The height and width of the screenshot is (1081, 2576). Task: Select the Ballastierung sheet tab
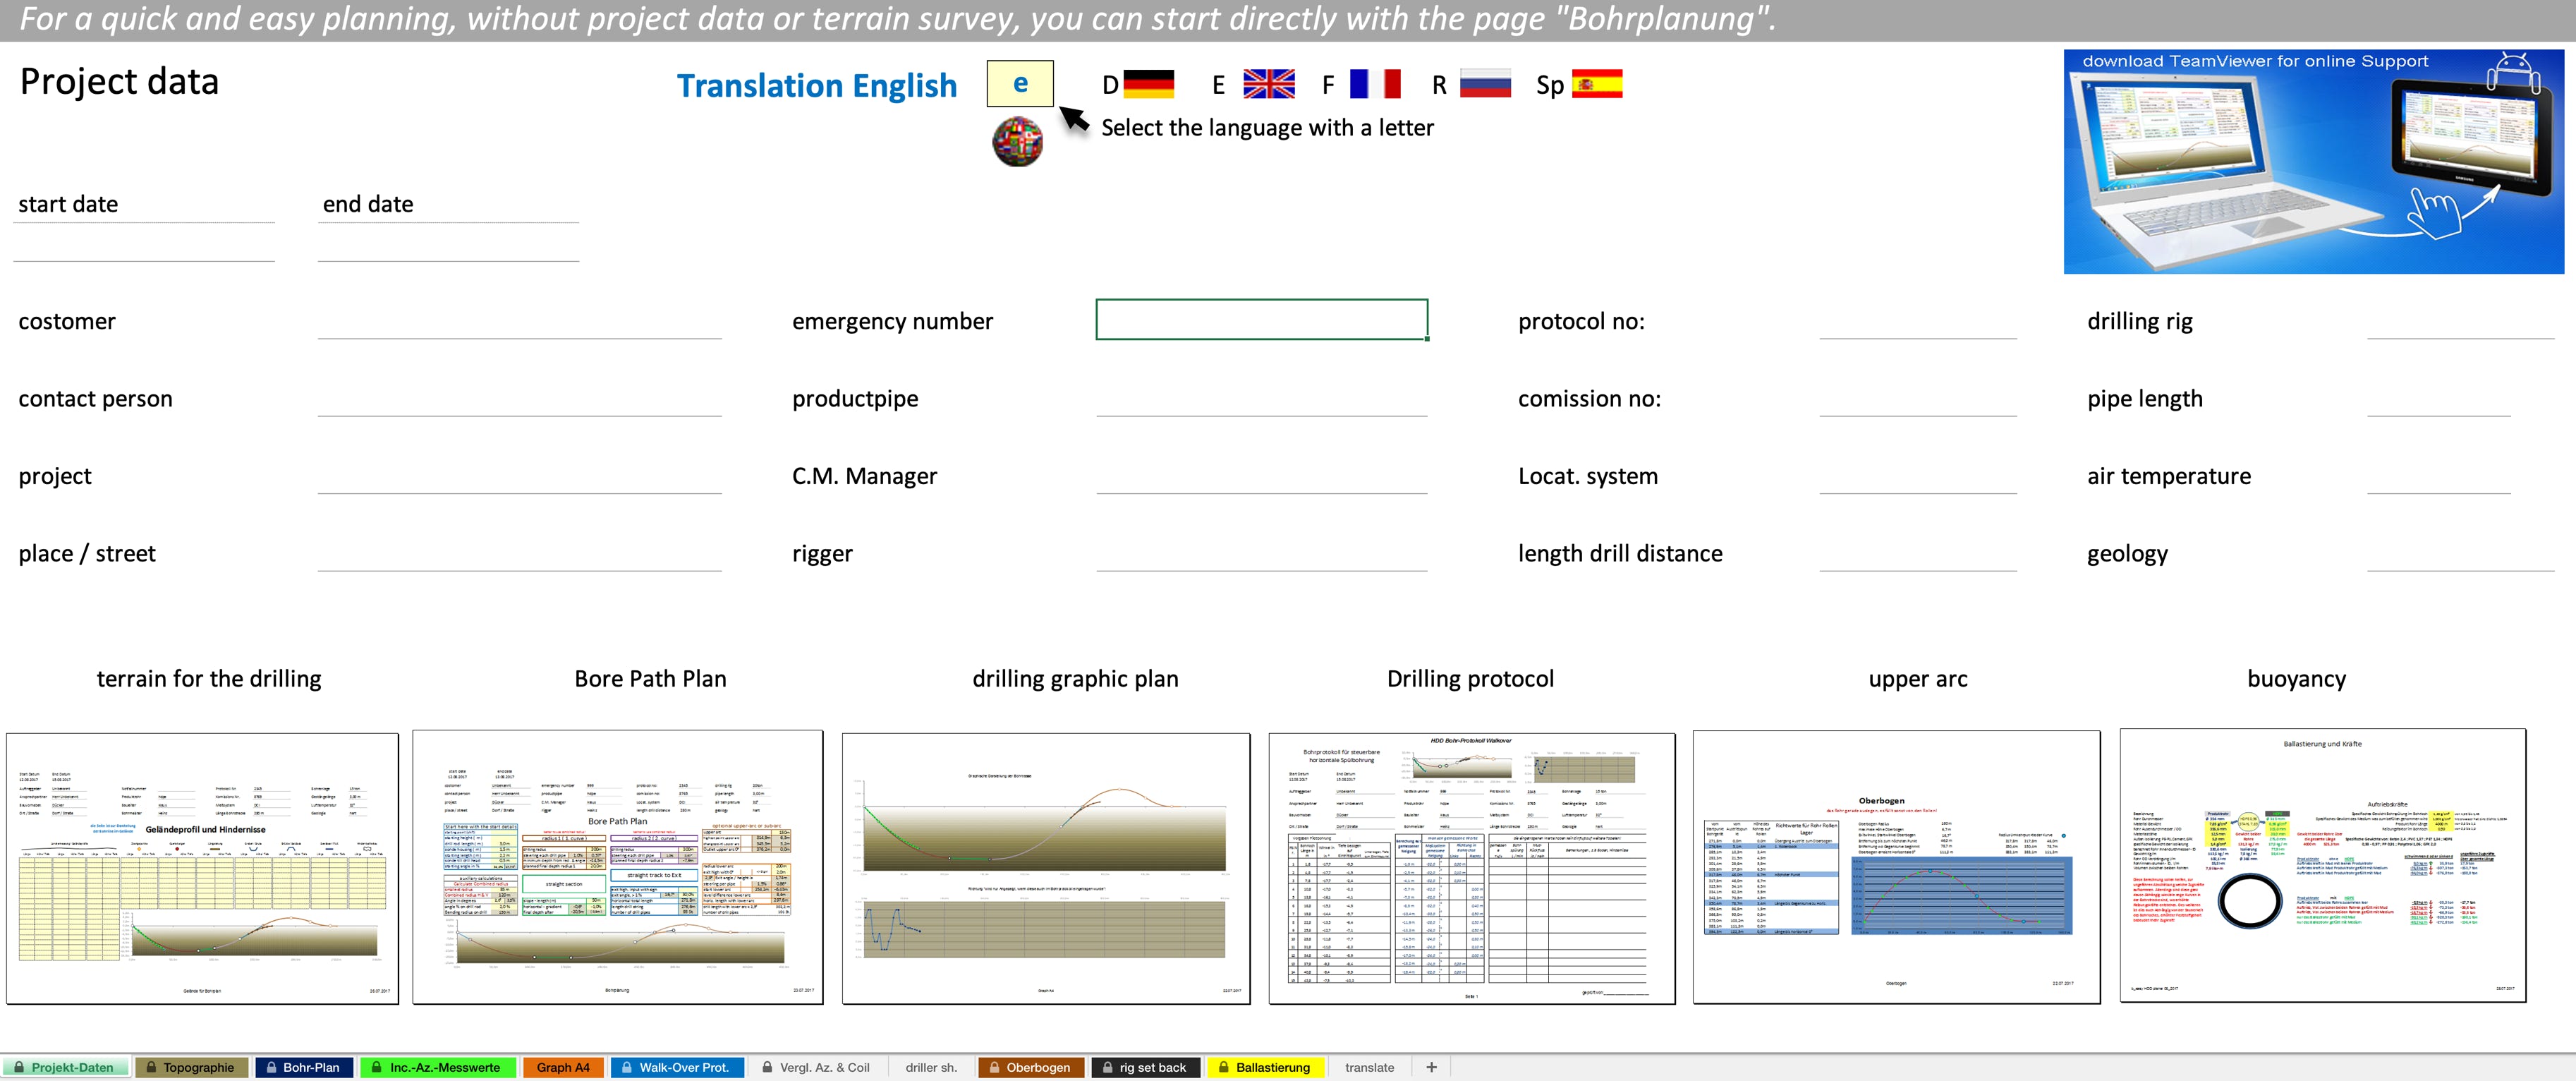tap(1265, 1067)
